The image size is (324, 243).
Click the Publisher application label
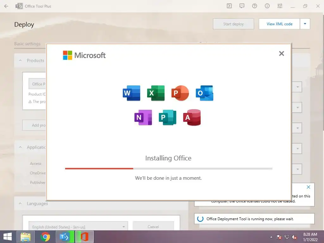(38, 183)
